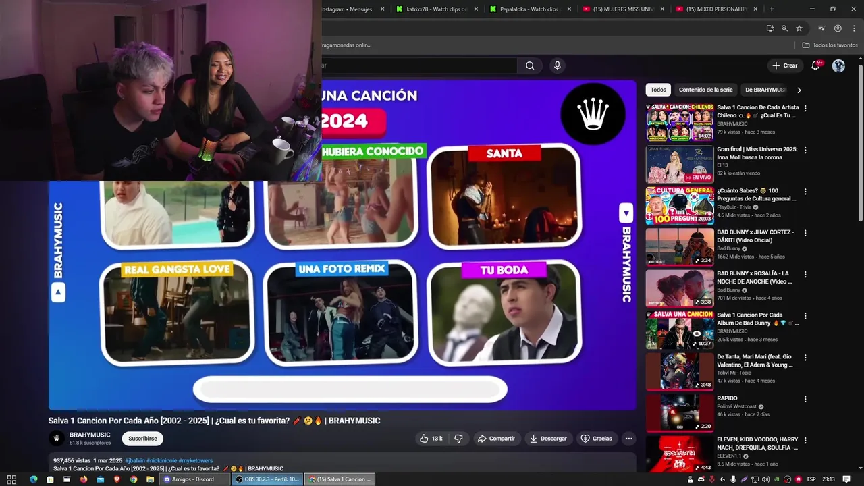Open options for Gran final Miss Universo video

805,150
